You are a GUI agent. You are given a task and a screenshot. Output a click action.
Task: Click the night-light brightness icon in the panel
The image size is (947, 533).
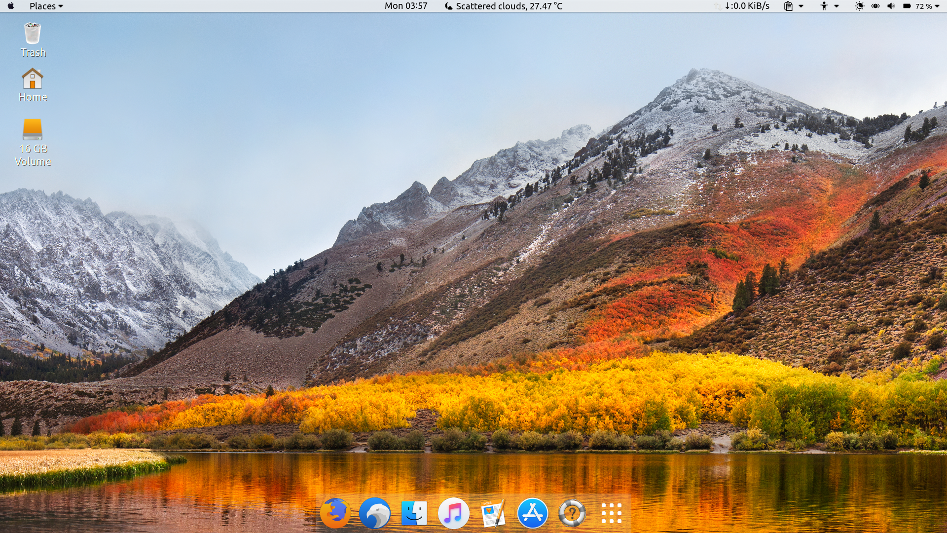pyautogui.click(x=859, y=6)
